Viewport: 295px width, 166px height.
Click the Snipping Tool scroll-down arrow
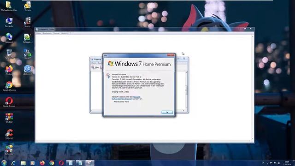click(186, 108)
